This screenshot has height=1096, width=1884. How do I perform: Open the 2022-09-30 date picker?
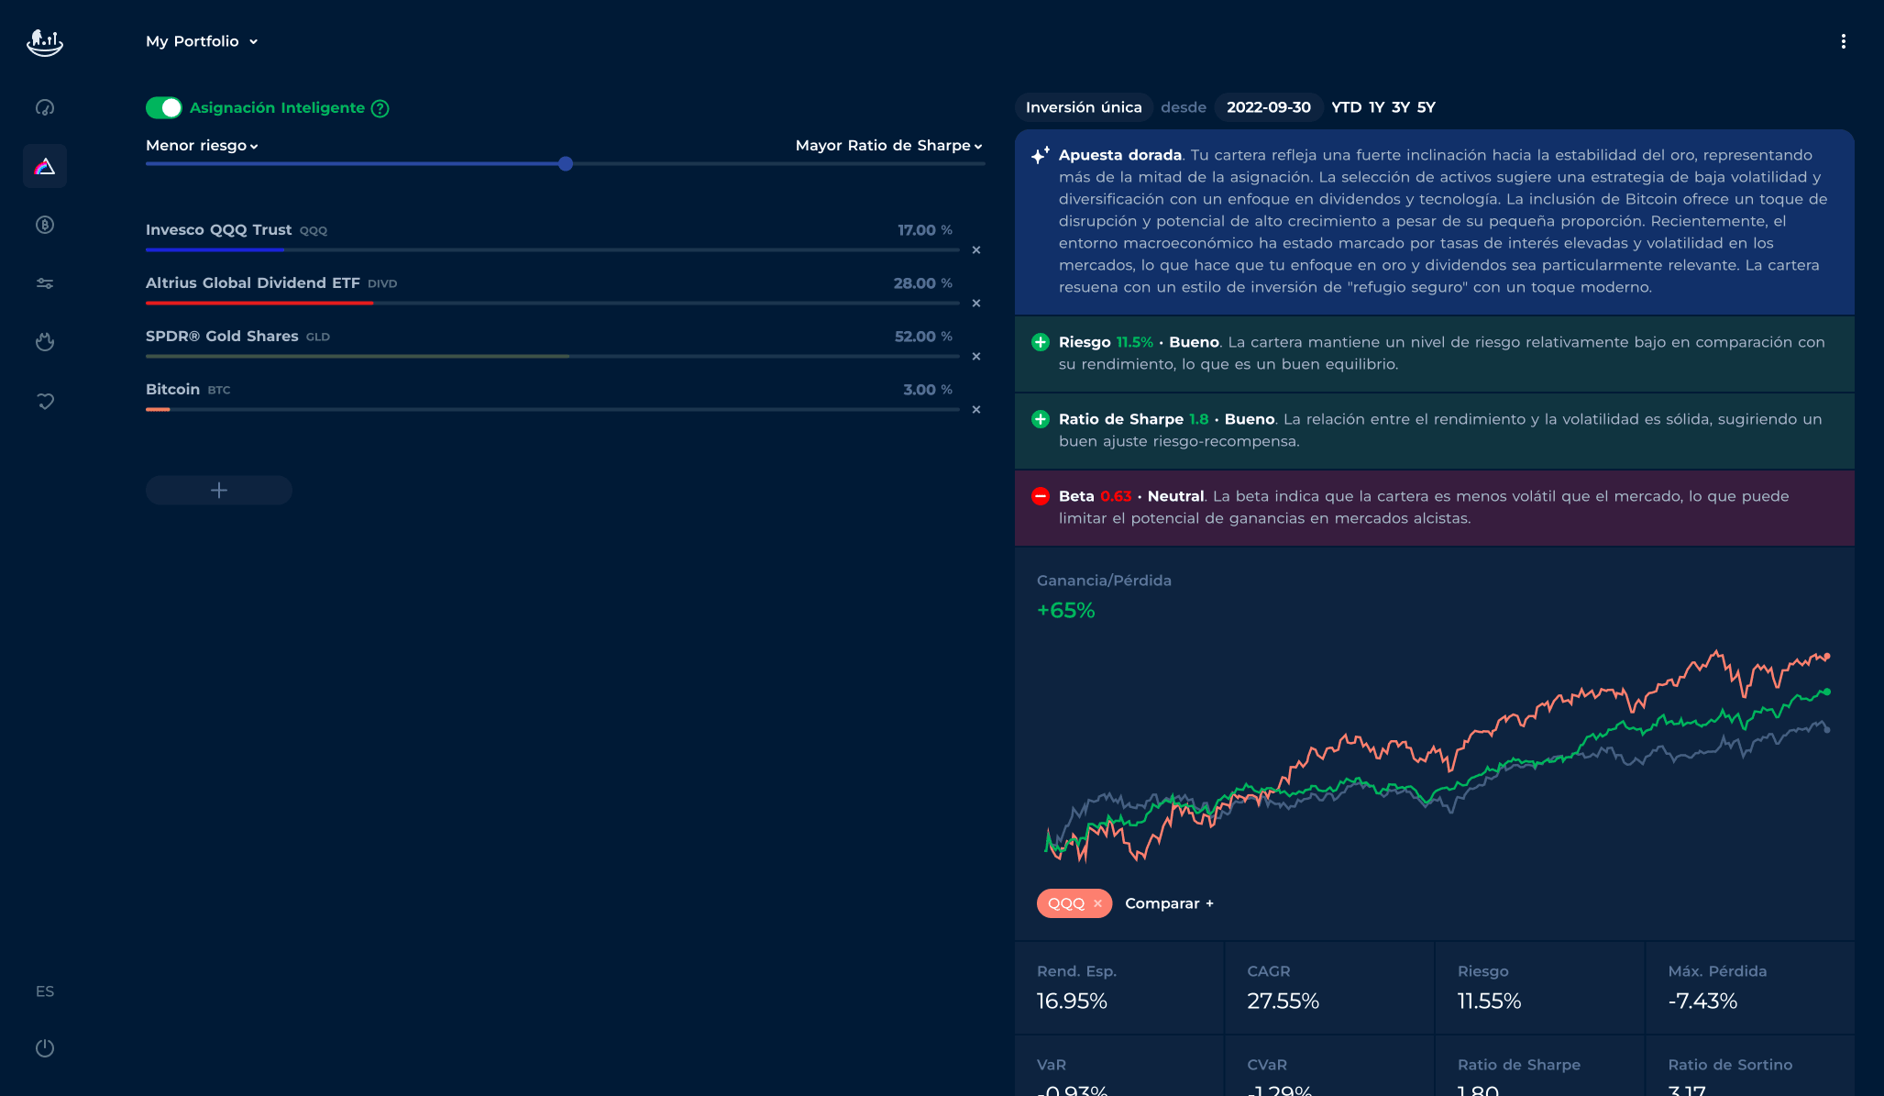click(1269, 107)
